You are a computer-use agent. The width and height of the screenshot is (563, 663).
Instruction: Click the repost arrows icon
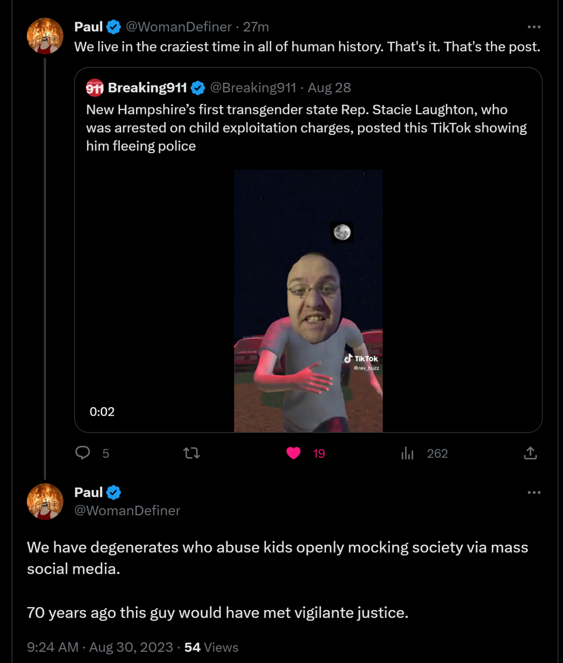click(x=191, y=453)
